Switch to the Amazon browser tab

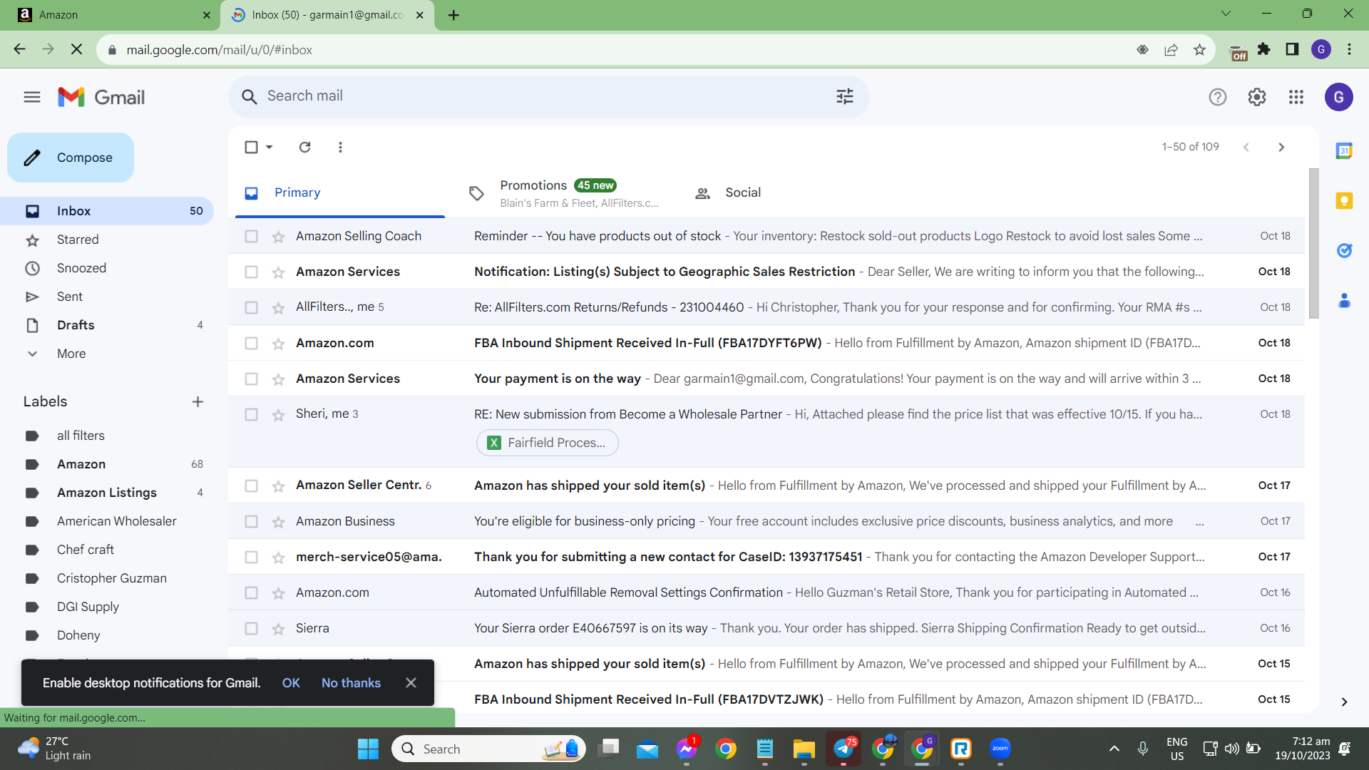point(111,15)
